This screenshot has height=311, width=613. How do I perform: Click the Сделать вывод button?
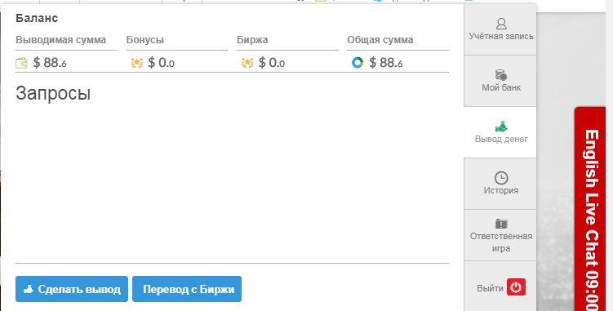coord(72,289)
